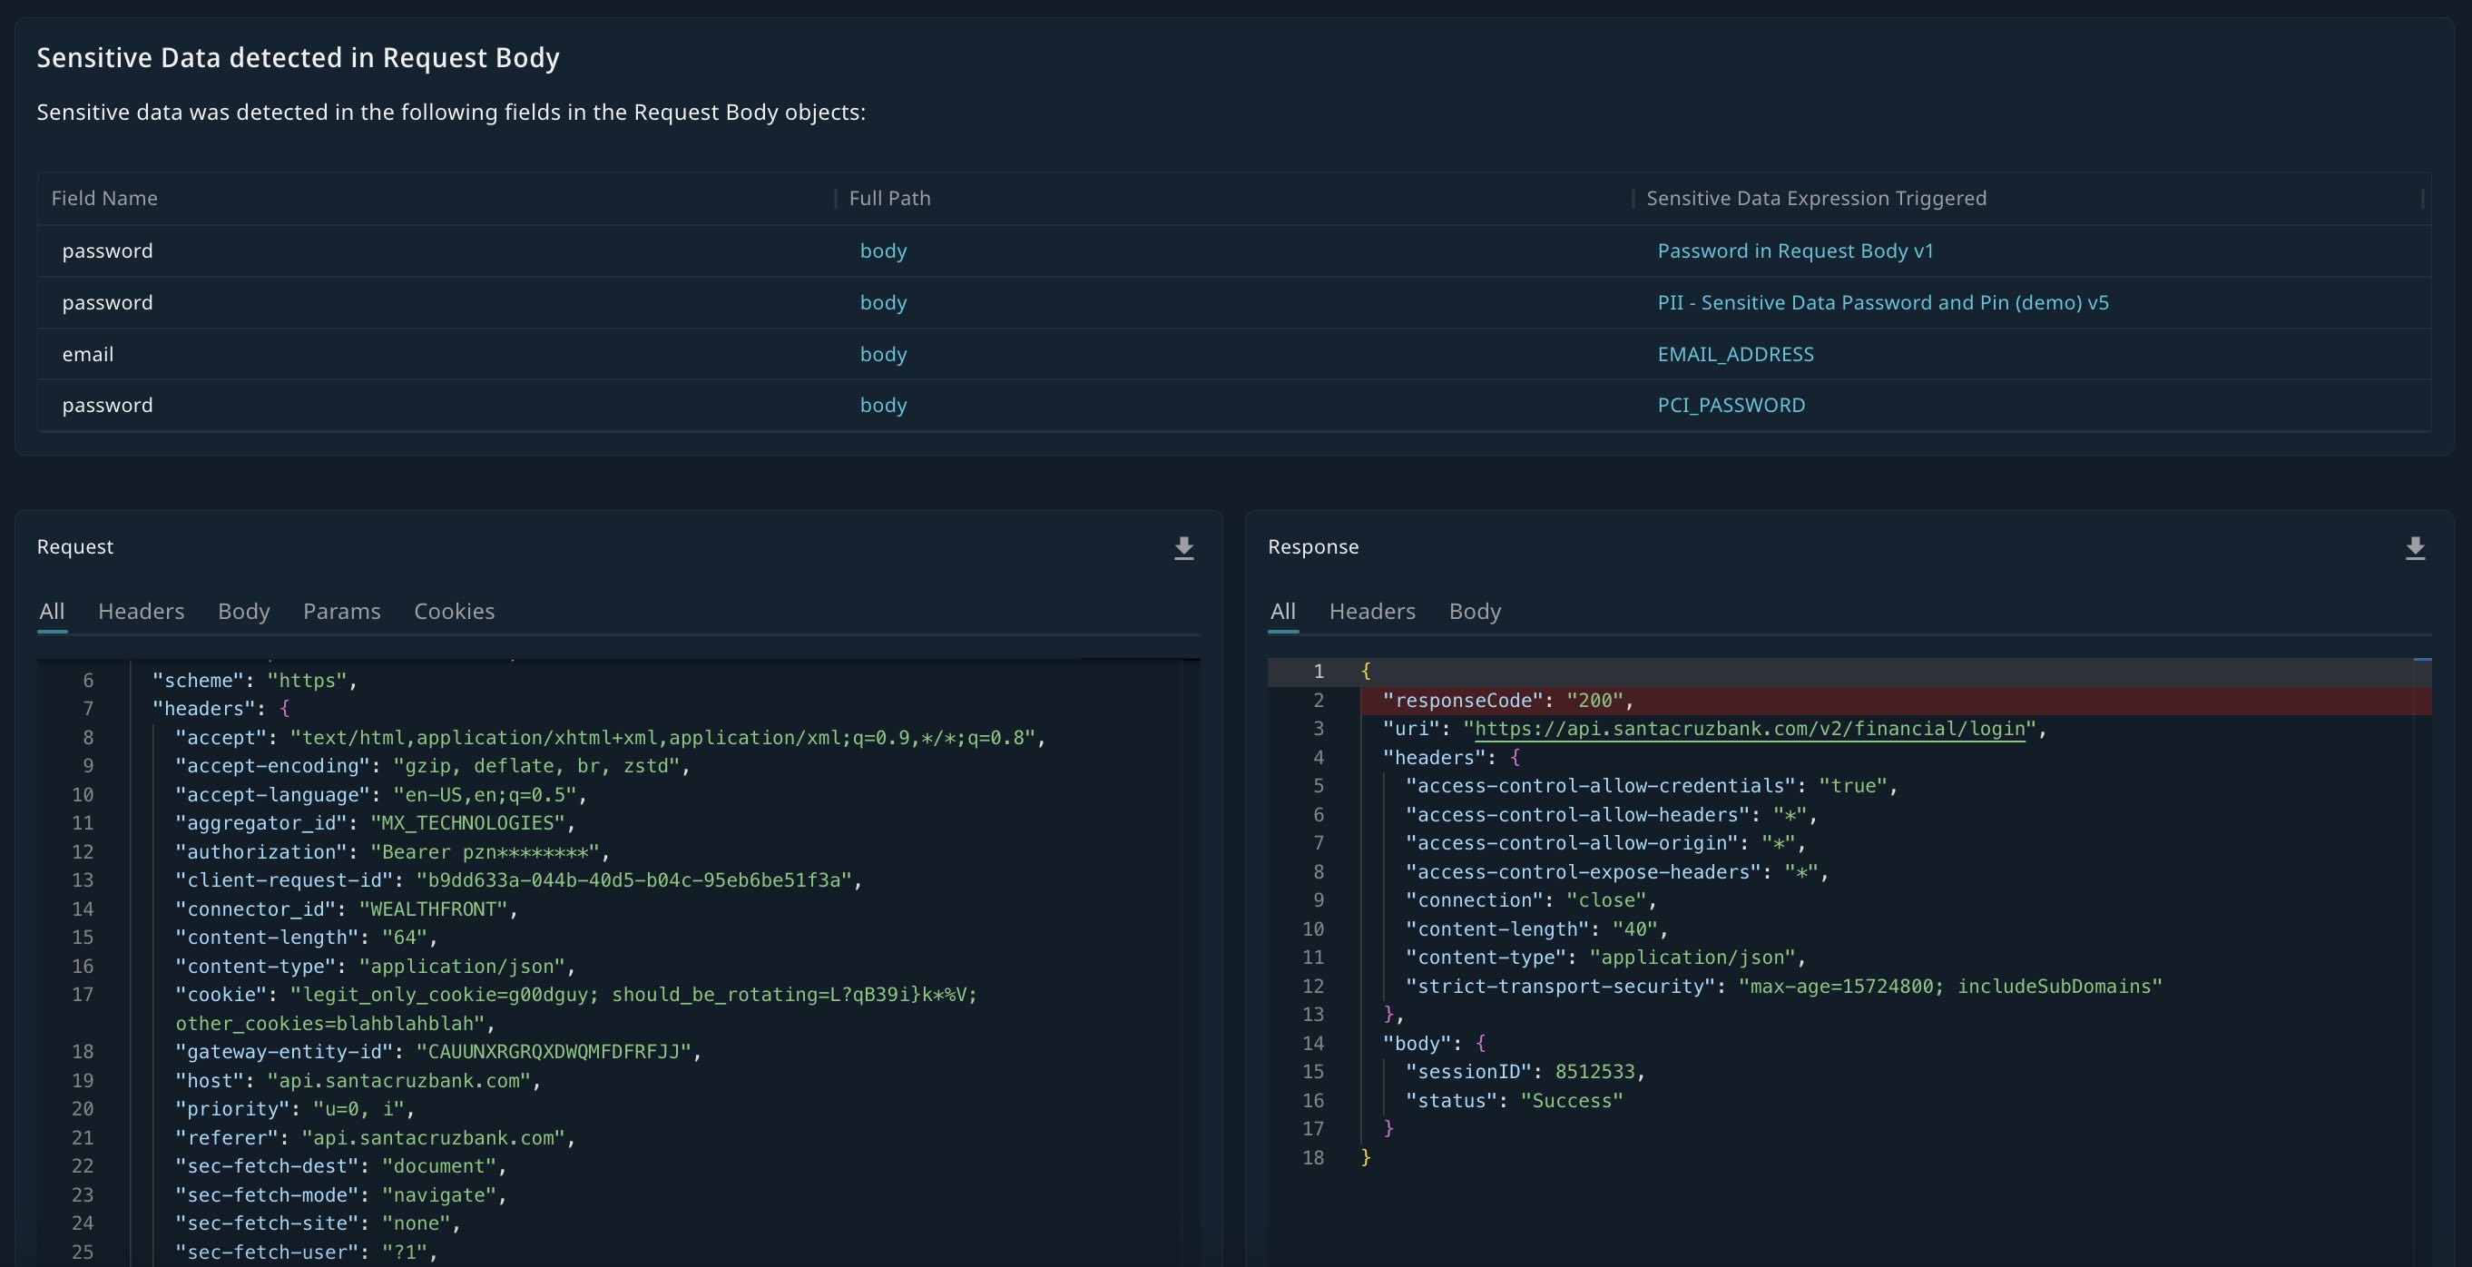The height and width of the screenshot is (1267, 2472).
Task: Click the "status": "Success" line
Action: 1515,1100
